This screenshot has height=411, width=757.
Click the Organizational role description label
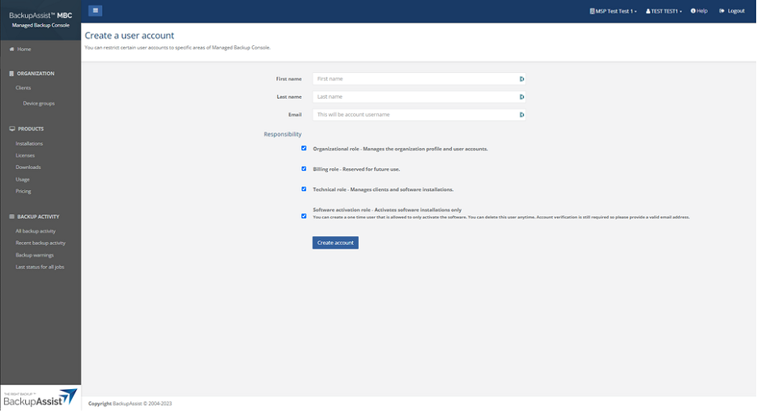400,149
